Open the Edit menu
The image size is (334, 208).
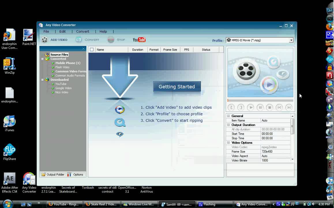click(x=62, y=31)
